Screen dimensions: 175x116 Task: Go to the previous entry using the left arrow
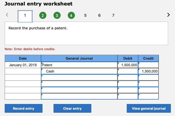[7, 15]
